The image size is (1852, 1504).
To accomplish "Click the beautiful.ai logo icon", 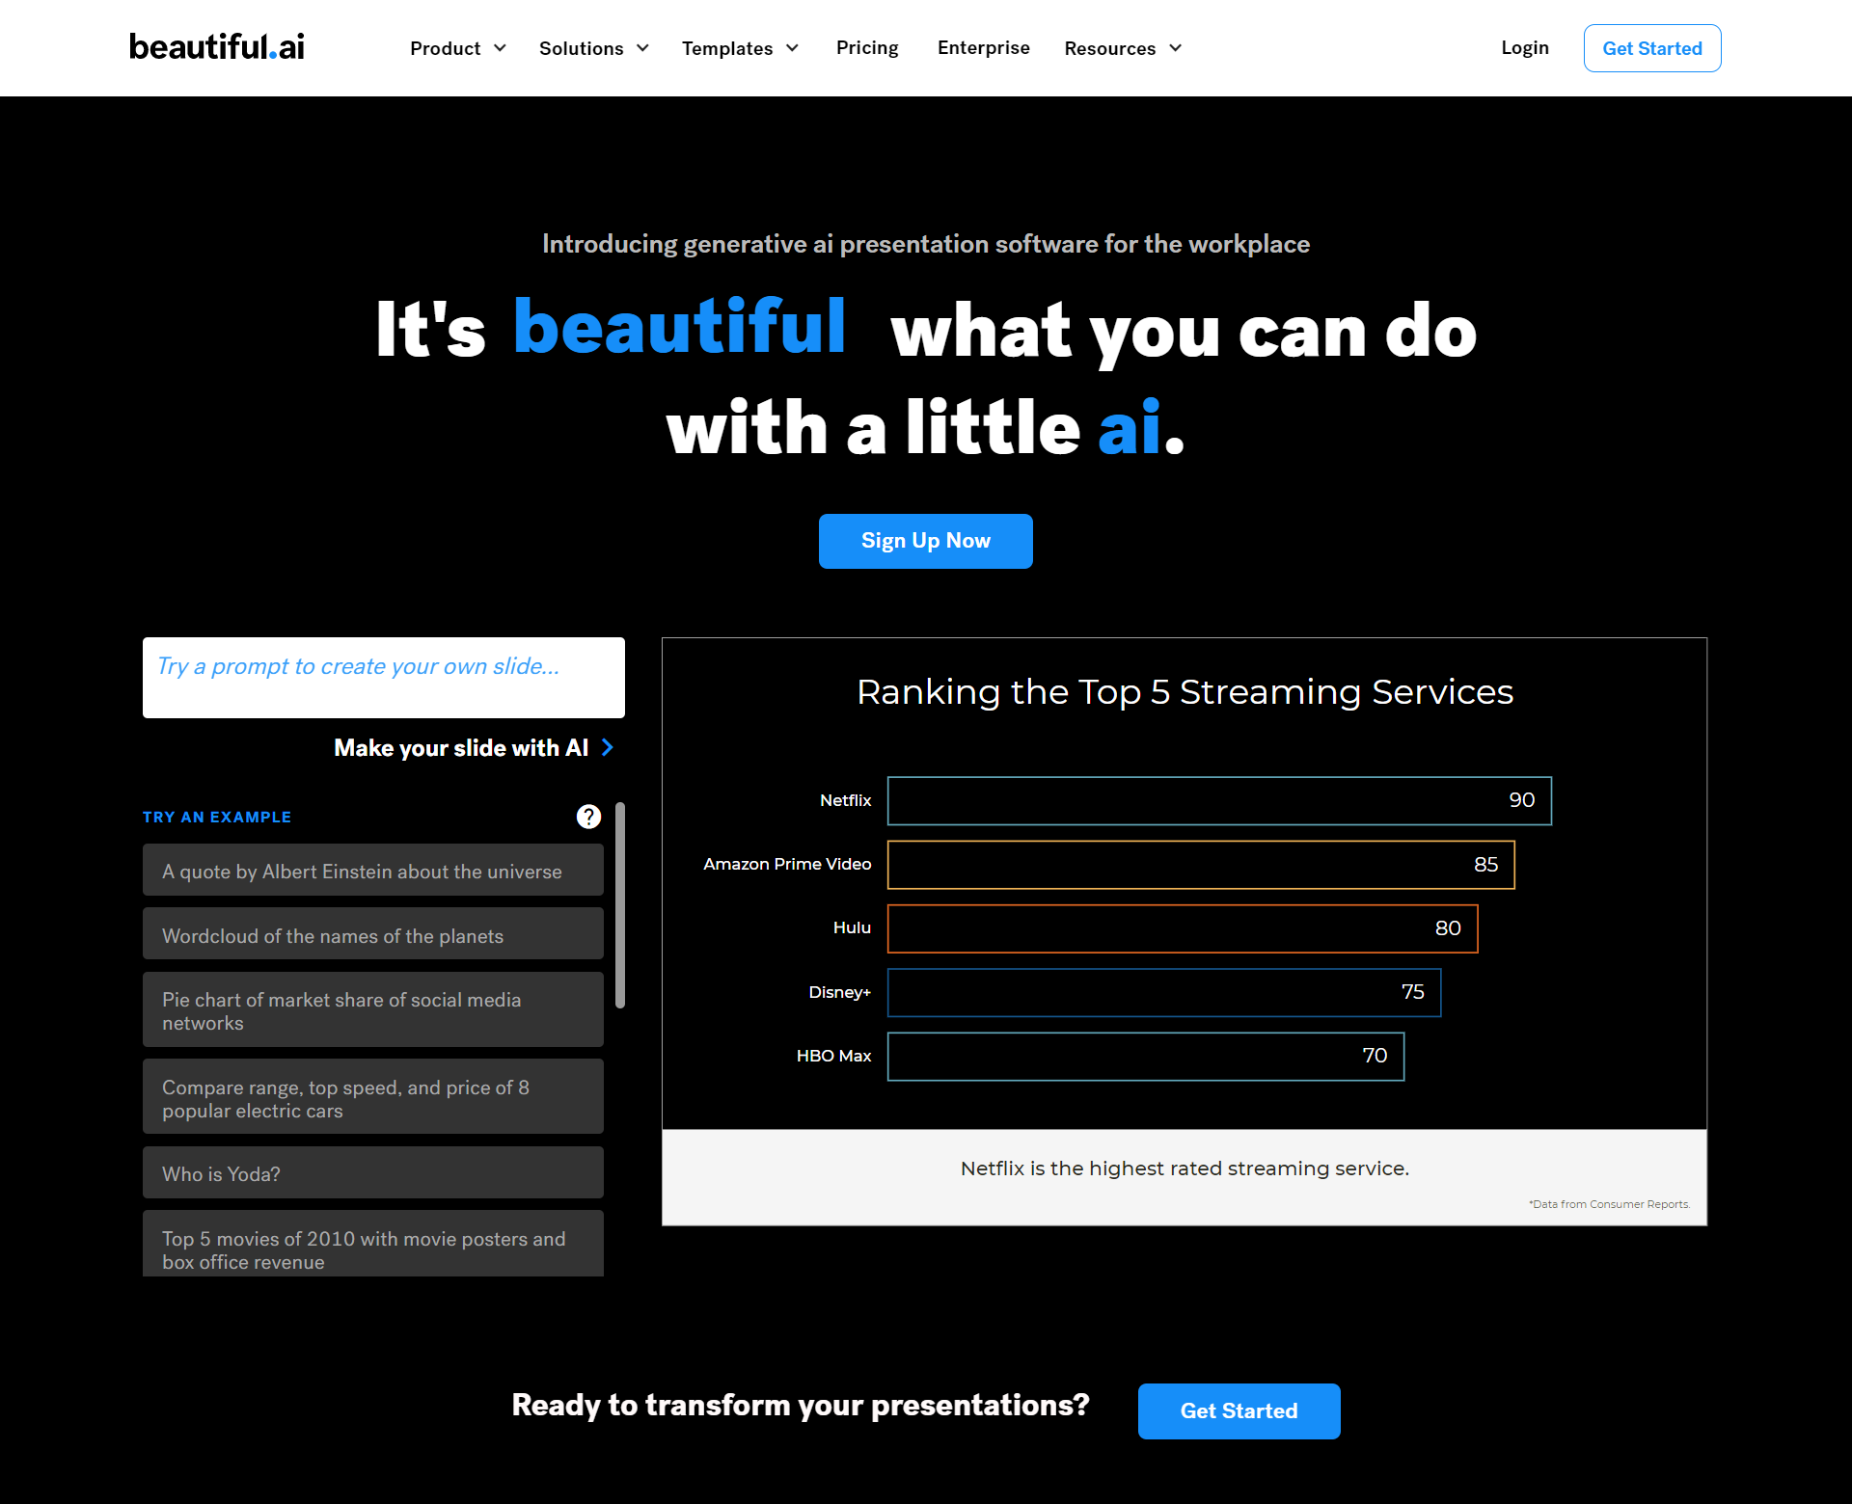I will (x=215, y=46).
